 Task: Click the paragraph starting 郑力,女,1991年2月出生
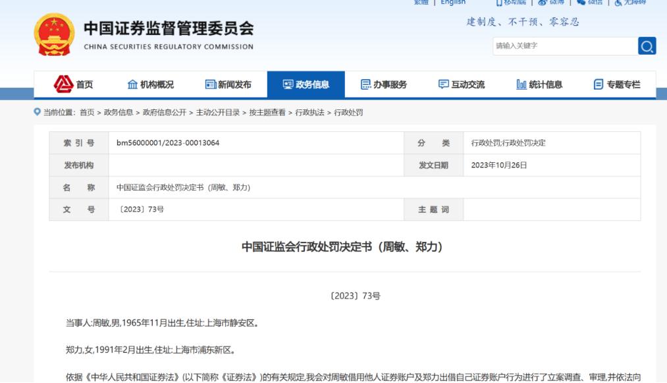(151, 350)
